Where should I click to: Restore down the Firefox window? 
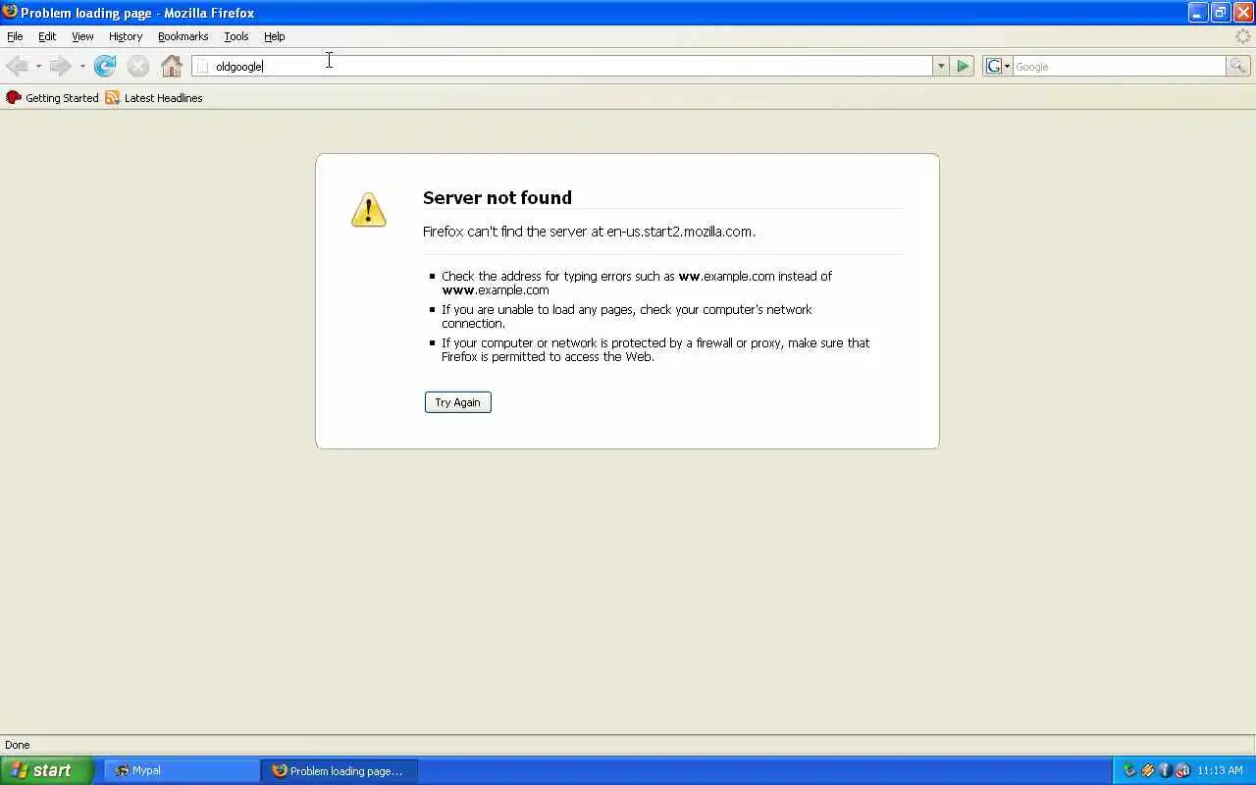point(1221,12)
